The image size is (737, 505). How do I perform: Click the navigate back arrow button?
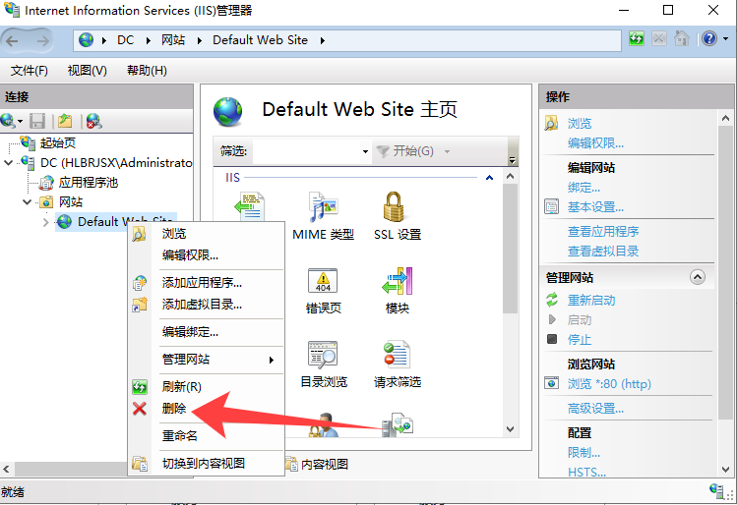[17, 40]
